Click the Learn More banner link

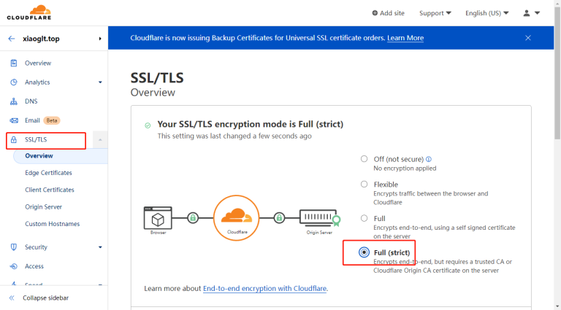[x=405, y=38]
